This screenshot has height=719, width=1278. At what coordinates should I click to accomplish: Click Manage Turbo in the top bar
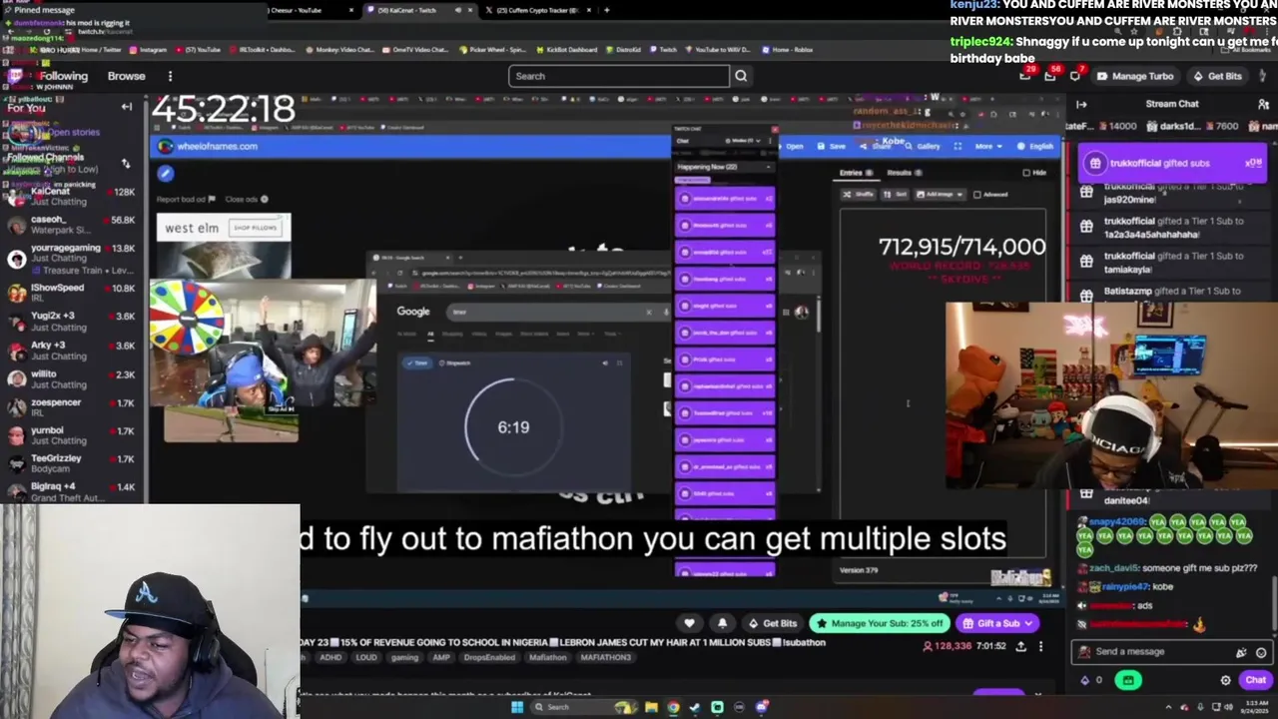click(x=1135, y=76)
